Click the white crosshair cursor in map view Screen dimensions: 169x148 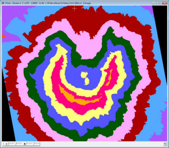(x=75, y=8)
